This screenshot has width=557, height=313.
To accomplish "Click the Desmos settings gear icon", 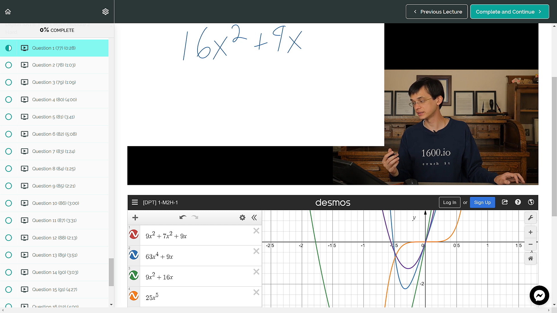I will [x=242, y=217].
